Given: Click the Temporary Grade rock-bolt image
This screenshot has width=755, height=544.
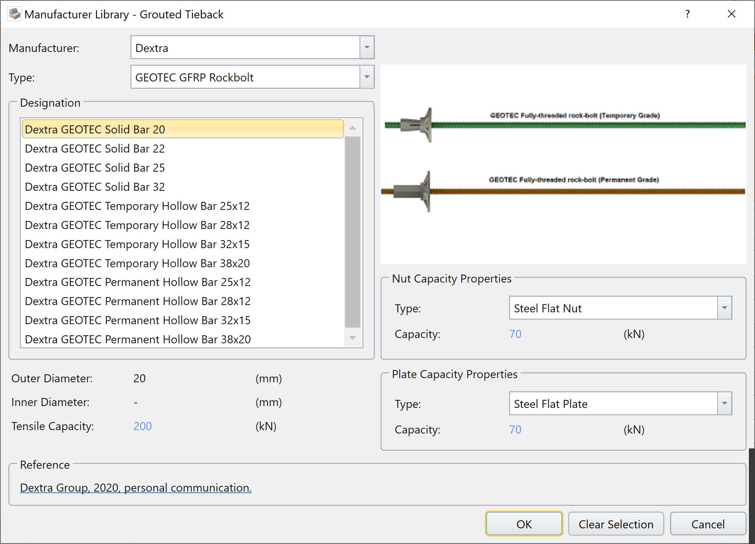Looking at the screenshot, I should click(x=565, y=125).
